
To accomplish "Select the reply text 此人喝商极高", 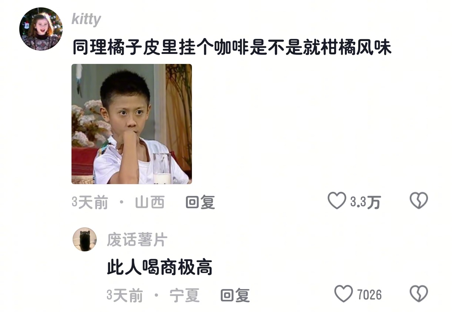I will click(x=160, y=267).
